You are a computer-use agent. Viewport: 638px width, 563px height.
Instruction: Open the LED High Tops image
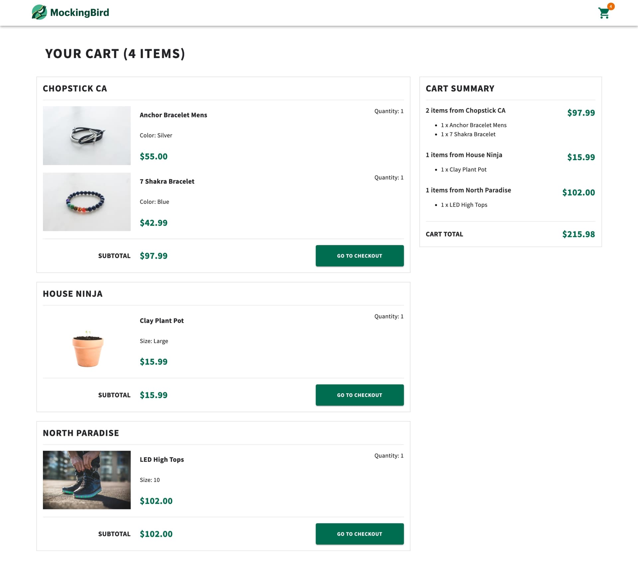pos(87,480)
